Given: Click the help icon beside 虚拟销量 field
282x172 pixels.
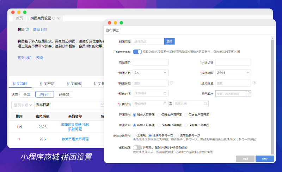Looking at the screenshot, I should 254,83.
